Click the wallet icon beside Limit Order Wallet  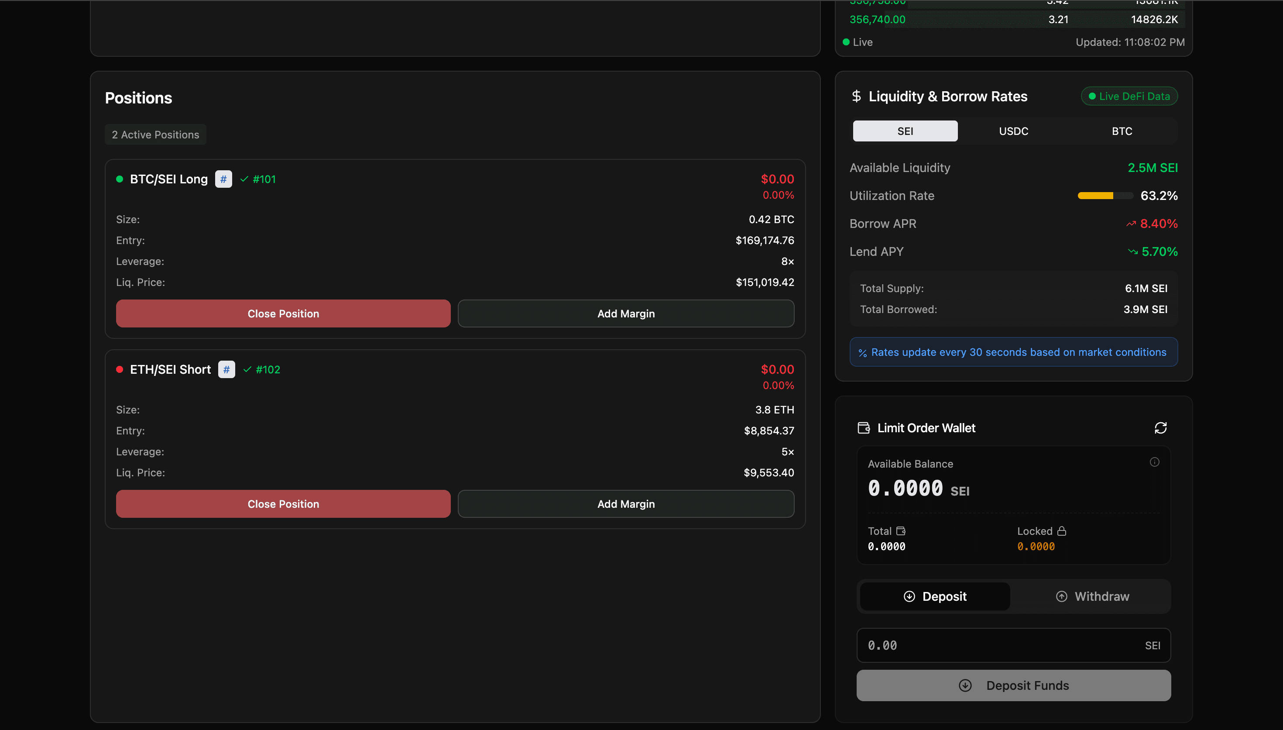[x=864, y=428]
